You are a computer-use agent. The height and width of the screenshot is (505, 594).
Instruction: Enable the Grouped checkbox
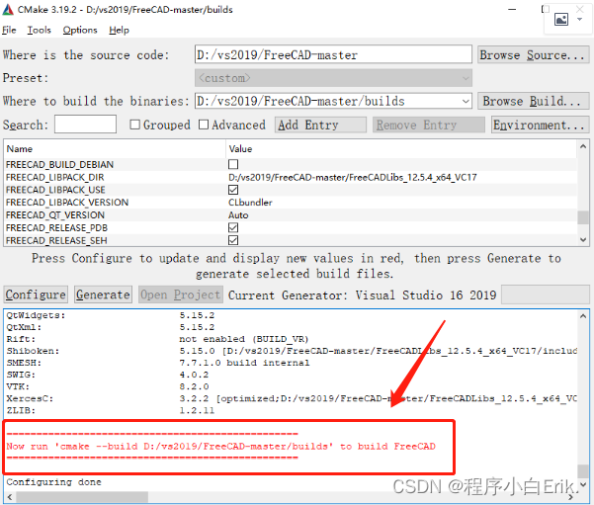pyautogui.click(x=134, y=125)
